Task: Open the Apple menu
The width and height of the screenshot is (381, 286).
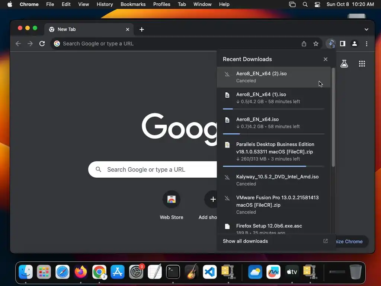Action: point(10,4)
